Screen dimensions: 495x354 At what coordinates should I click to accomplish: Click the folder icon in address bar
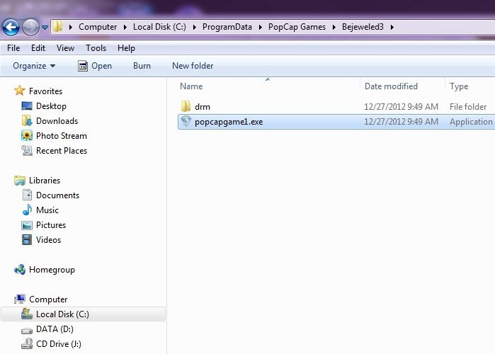point(57,26)
